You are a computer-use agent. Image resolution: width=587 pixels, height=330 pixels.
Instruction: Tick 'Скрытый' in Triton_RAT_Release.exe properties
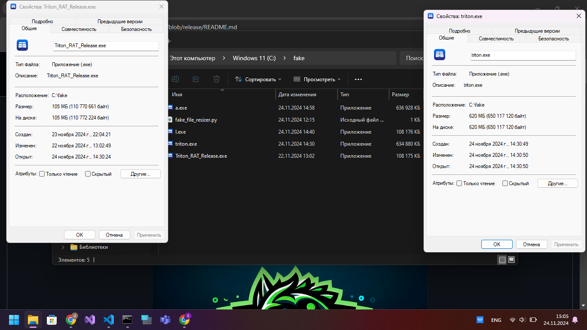pyautogui.click(x=88, y=174)
